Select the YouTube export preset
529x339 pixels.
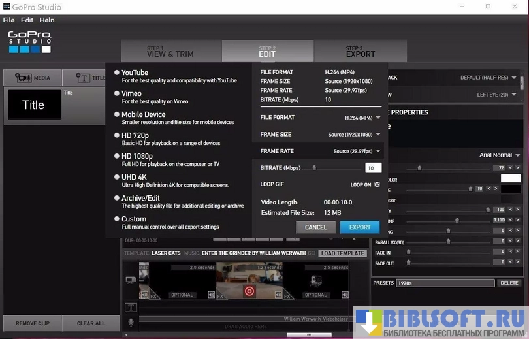pos(117,73)
